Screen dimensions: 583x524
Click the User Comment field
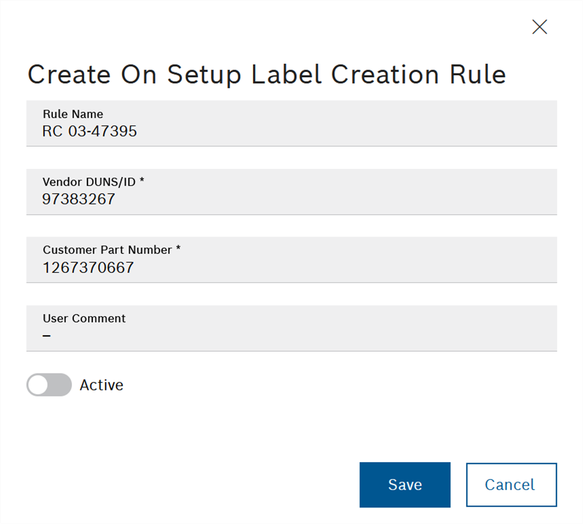tap(291, 328)
